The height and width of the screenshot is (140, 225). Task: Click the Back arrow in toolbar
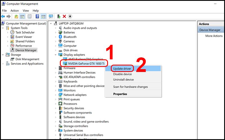point(3,17)
